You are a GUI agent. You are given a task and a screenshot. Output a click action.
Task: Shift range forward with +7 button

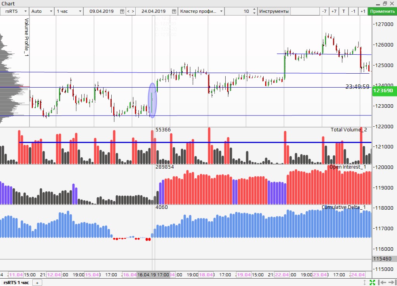[x=334, y=11]
